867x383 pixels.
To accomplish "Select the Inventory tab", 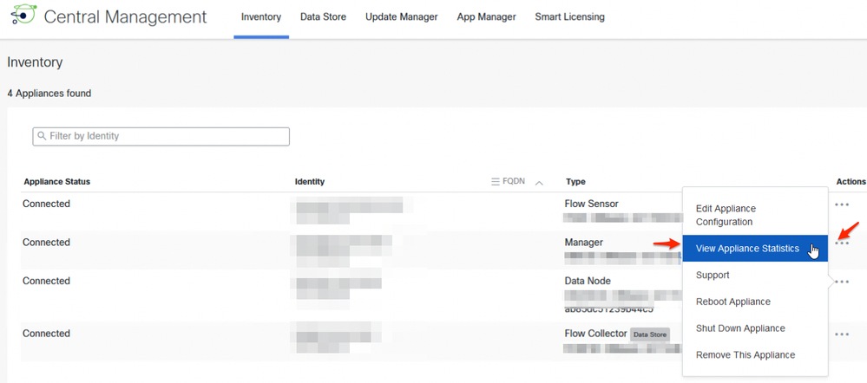I will [261, 16].
